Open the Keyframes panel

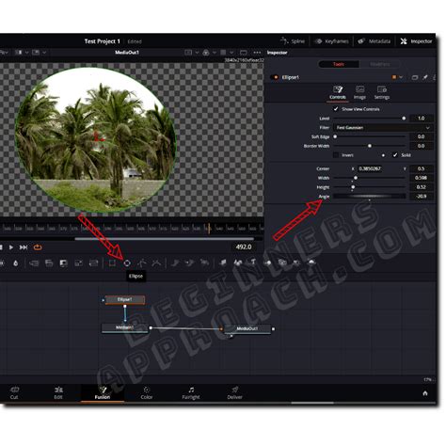(x=332, y=41)
